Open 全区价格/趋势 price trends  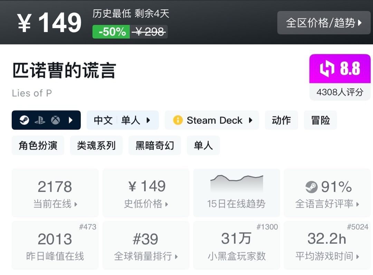[x=324, y=23]
